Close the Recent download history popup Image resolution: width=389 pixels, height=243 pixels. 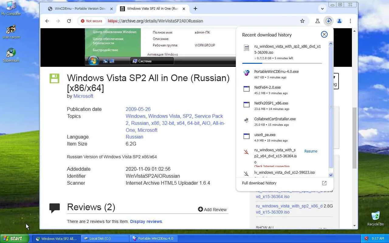[324, 34]
